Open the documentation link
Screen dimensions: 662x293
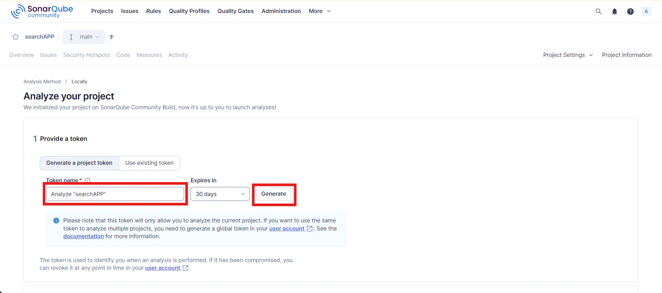[84, 236]
